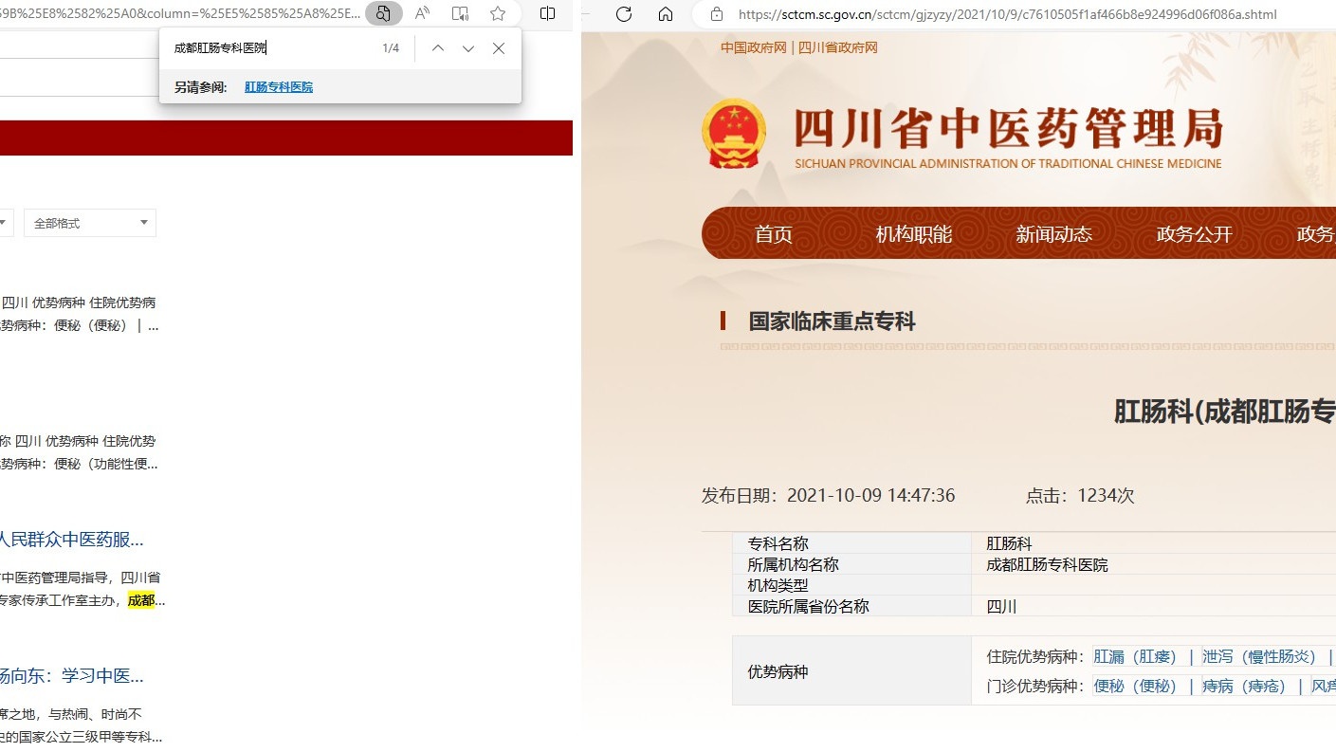Go to next find result
The image size is (1336, 752).
point(468,48)
